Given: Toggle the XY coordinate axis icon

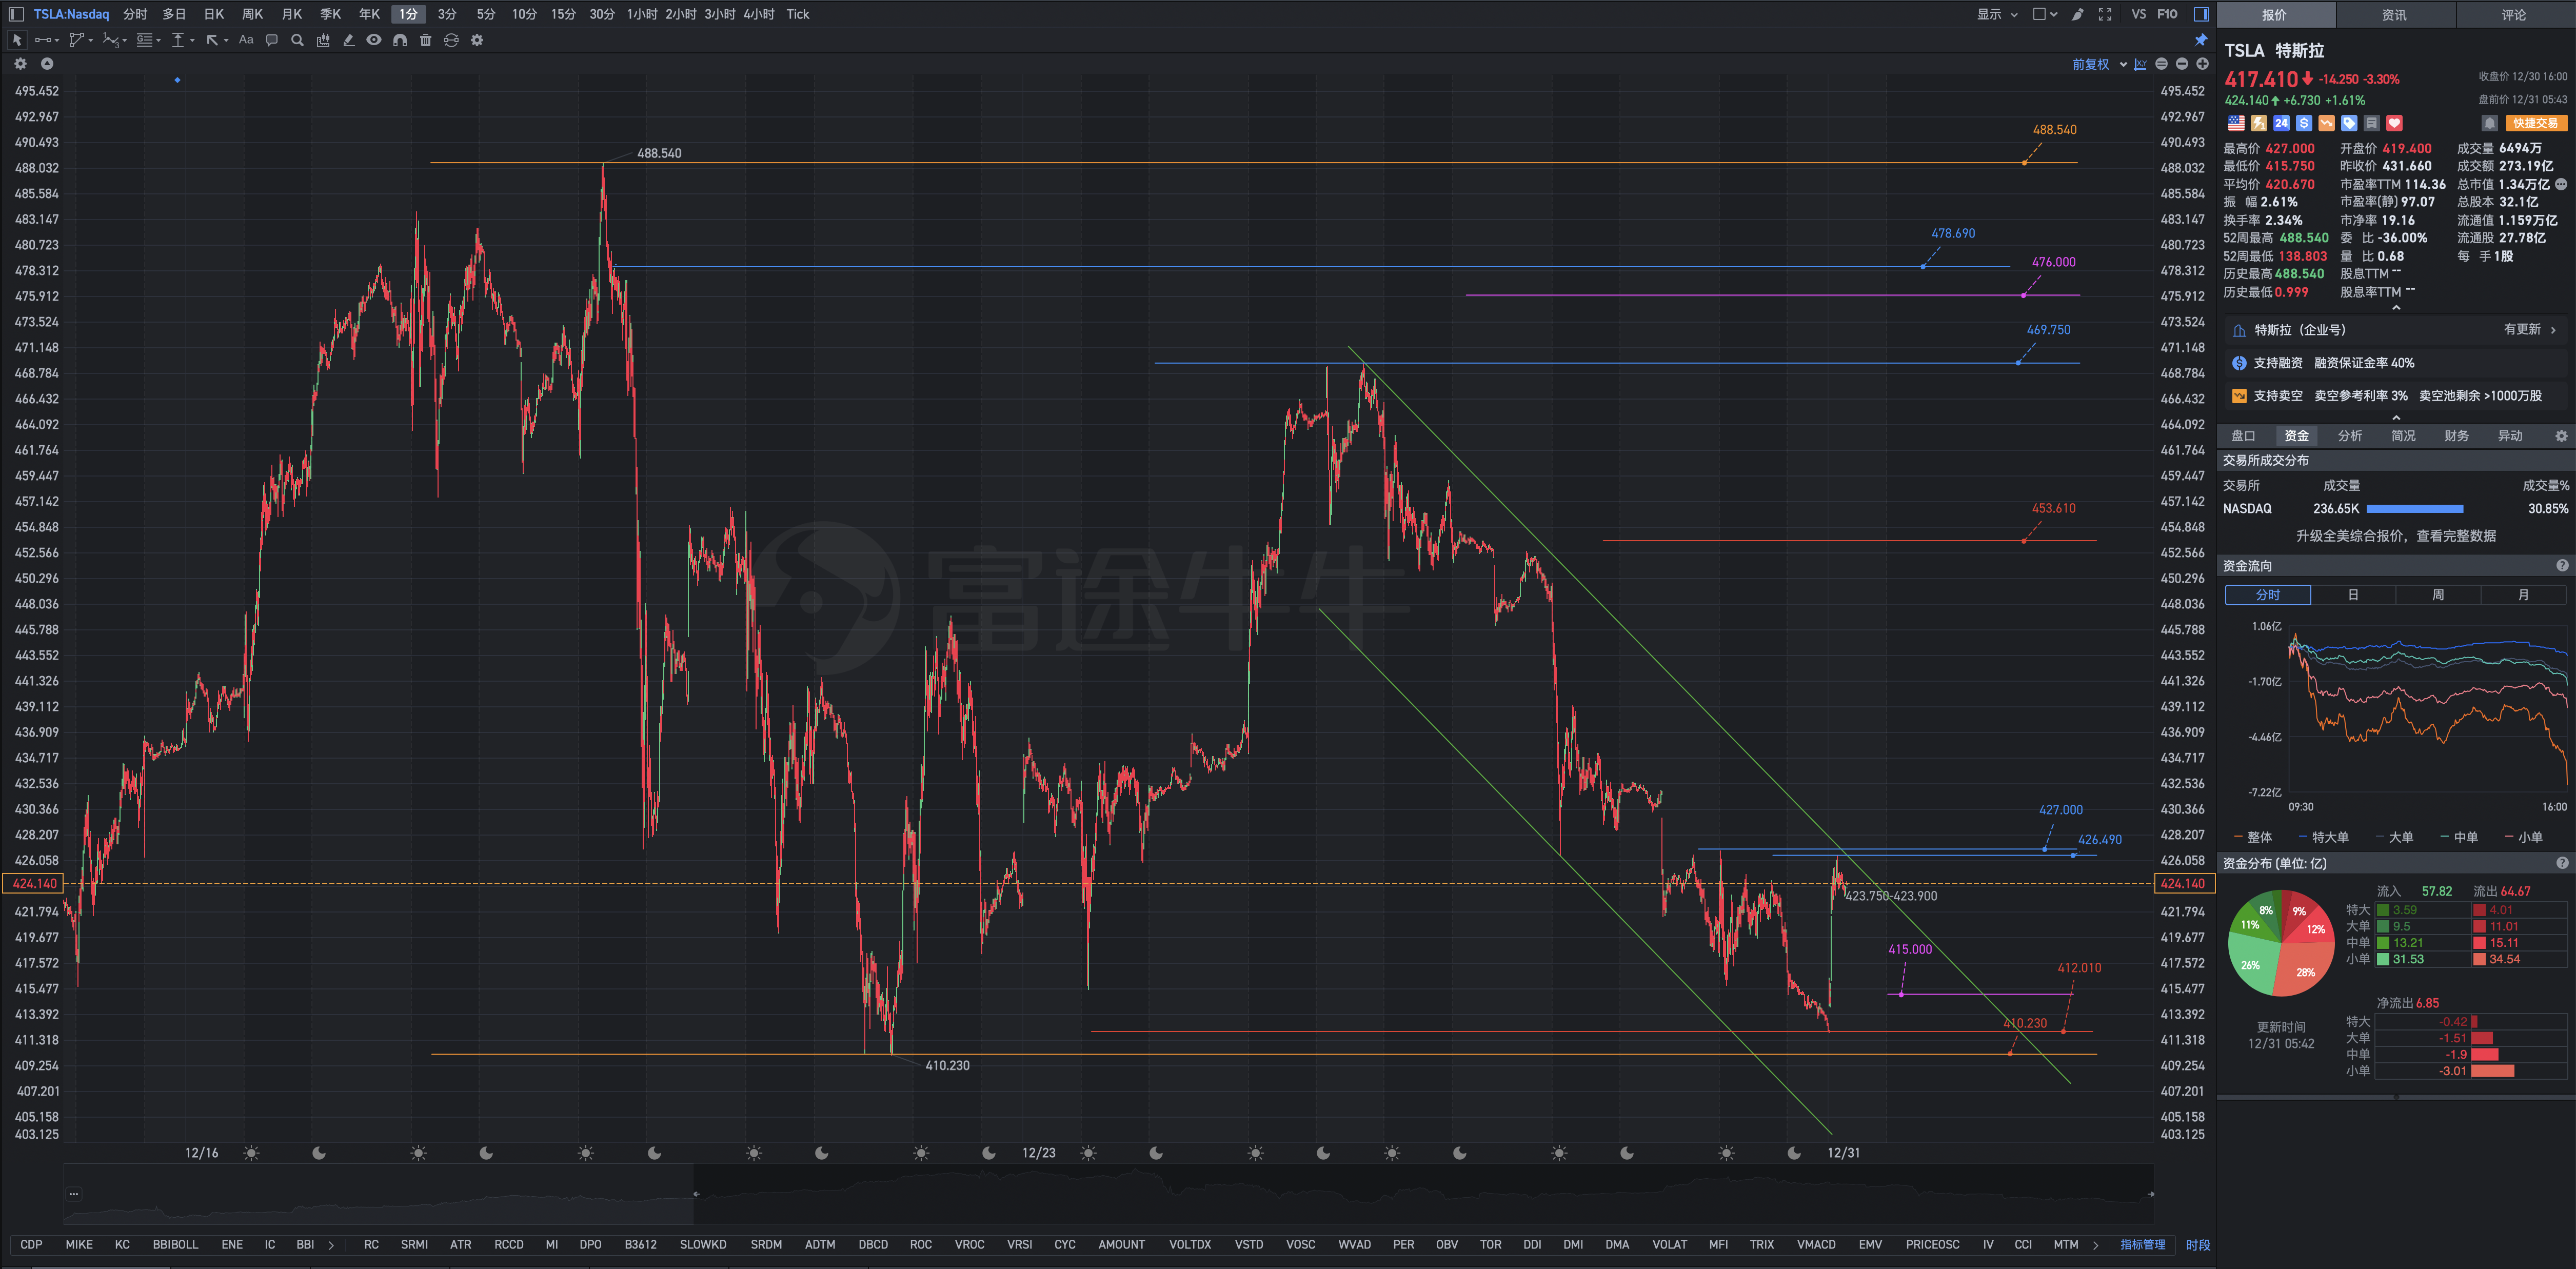Looking at the screenshot, I should (x=2140, y=64).
